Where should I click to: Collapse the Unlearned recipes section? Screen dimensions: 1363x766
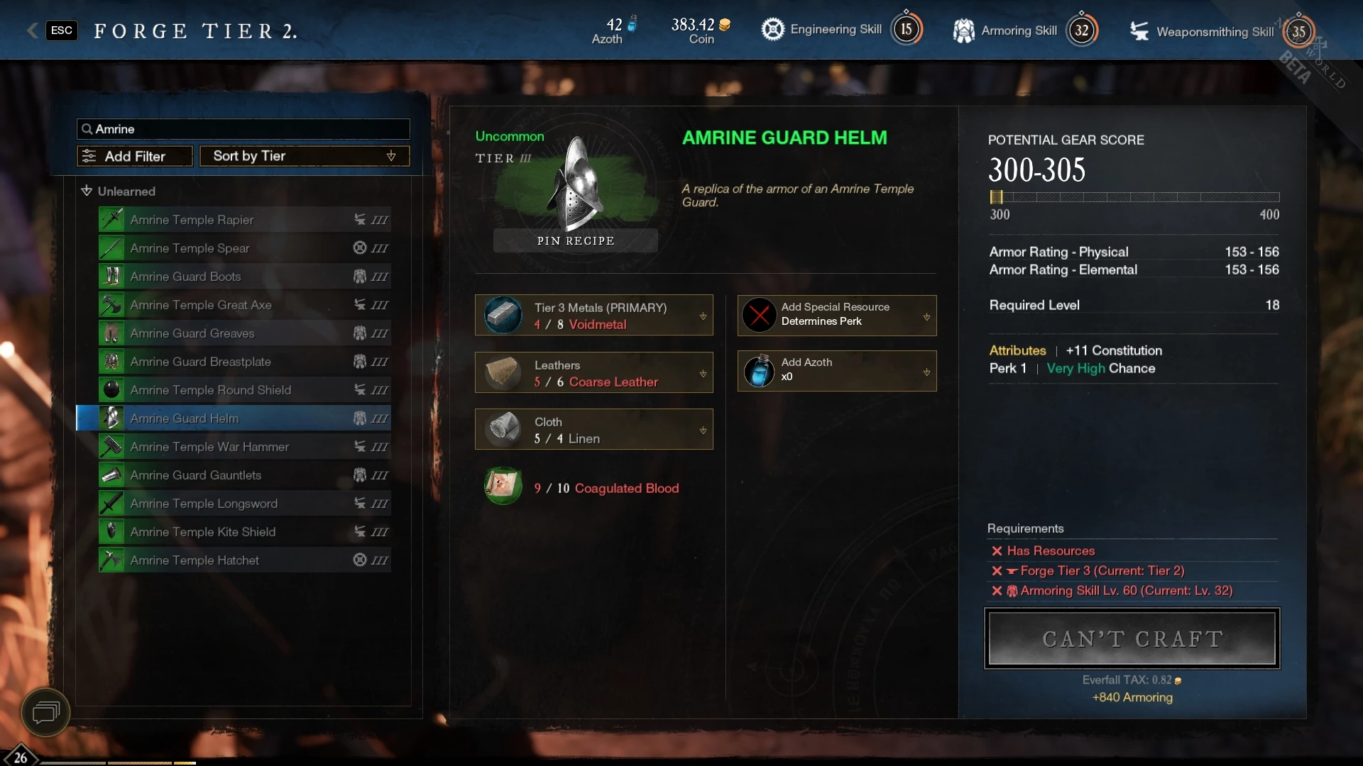click(87, 191)
